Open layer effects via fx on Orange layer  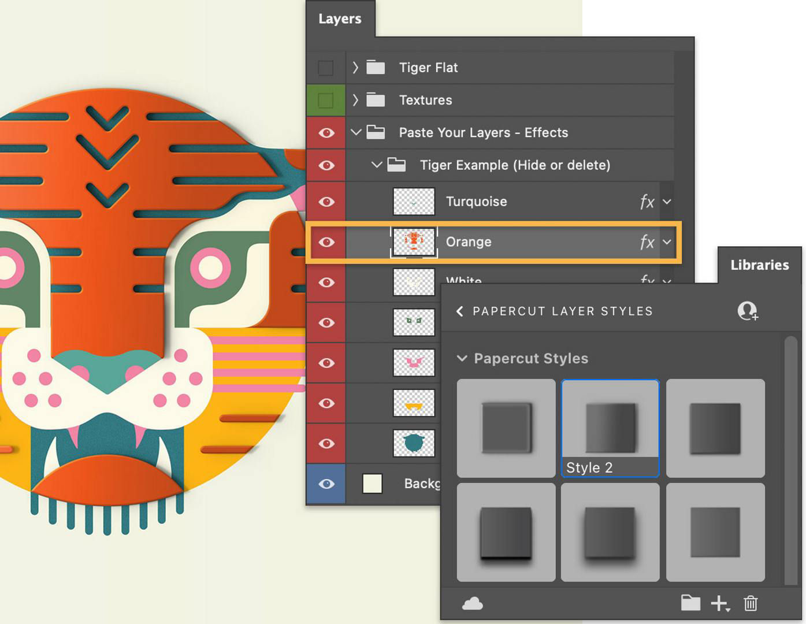[x=647, y=242]
